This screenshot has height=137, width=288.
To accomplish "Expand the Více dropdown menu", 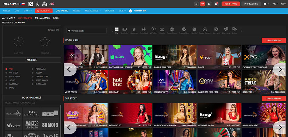I will click(122, 11).
